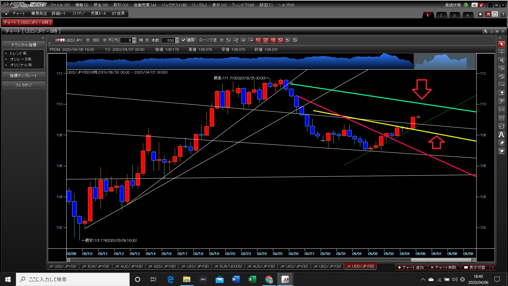Screen dimensions: 508x286
Task: Switch to the EUR/USD(B) chart tab
Action: pyautogui.click(x=228, y=266)
